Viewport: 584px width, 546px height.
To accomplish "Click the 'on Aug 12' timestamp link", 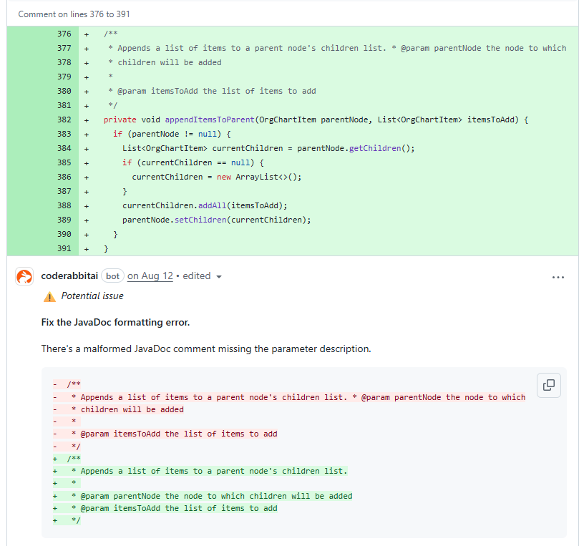I will coord(150,276).
